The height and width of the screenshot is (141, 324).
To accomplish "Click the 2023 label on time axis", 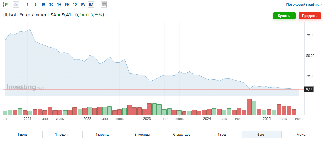I will [x=147, y=119].
